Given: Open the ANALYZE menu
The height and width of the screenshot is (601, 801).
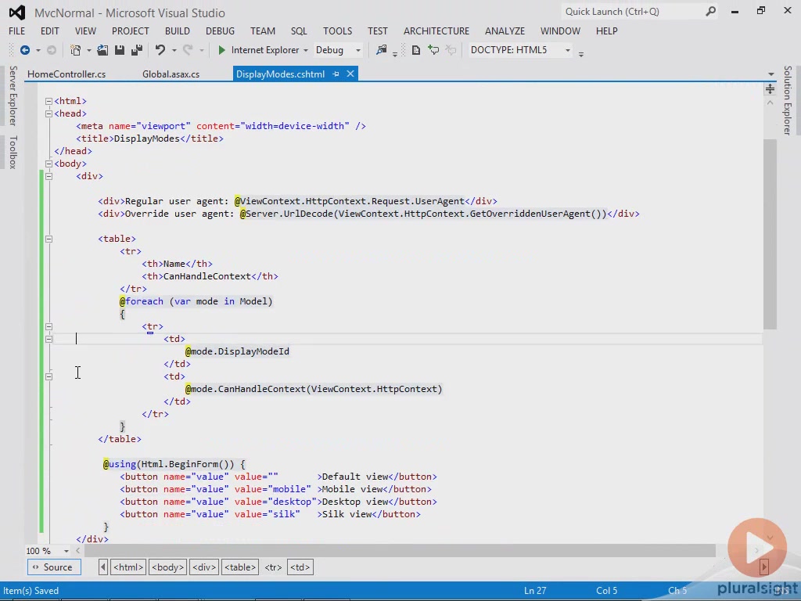Looking at the screenshot, I should pyautogui.click(x=505, y=31).
